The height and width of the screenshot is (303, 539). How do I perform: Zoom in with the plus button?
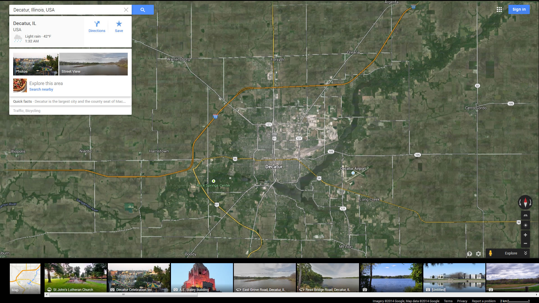pos(525,235)
